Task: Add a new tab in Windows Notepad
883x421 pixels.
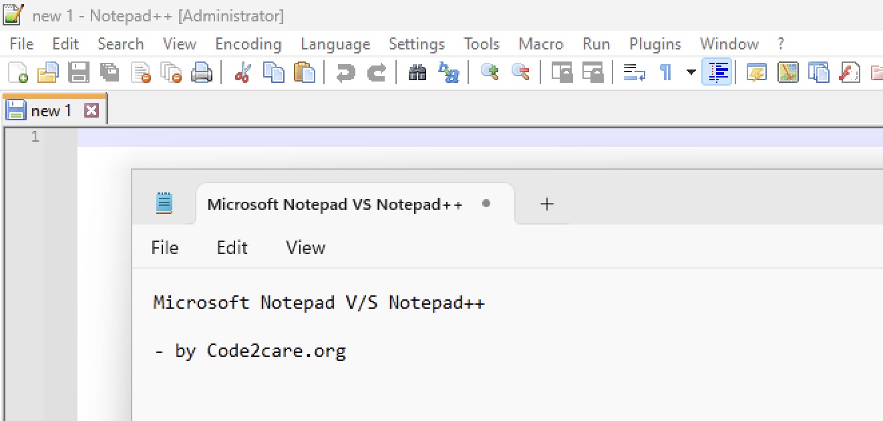Action: (x=546, y=204)
